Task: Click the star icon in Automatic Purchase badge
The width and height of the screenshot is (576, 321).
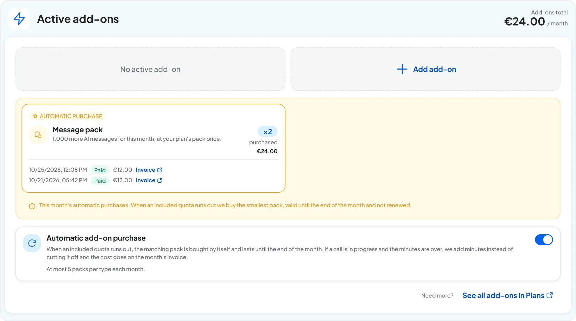Action: [35, 116]
